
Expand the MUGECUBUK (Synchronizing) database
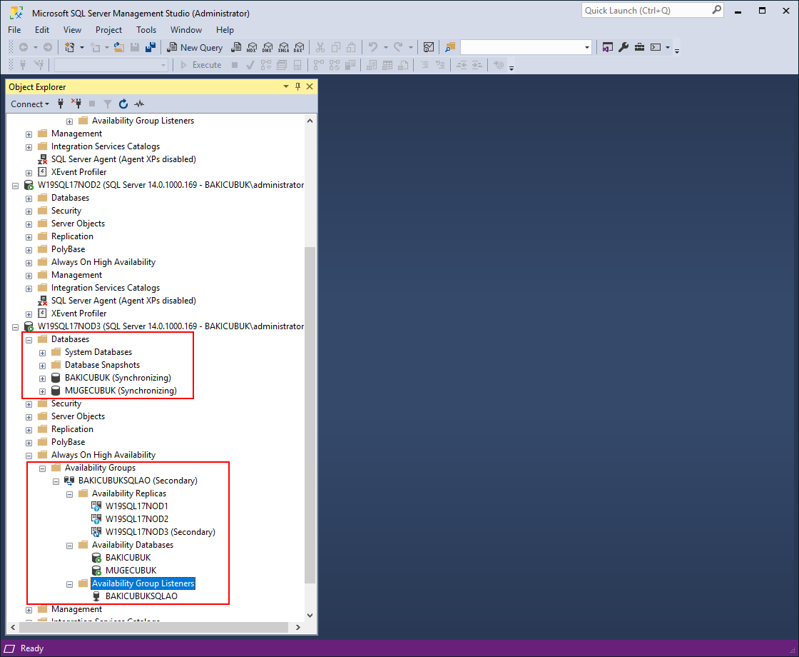tap(42, 391)
